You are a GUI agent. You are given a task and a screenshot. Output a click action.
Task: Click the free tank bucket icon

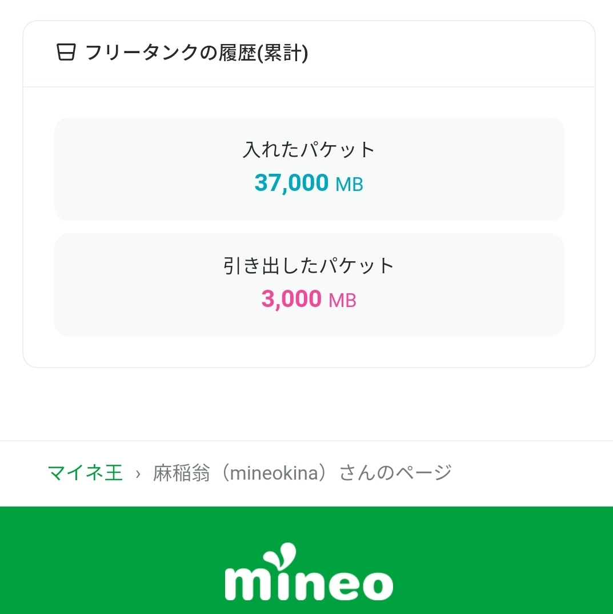(66, 53)
